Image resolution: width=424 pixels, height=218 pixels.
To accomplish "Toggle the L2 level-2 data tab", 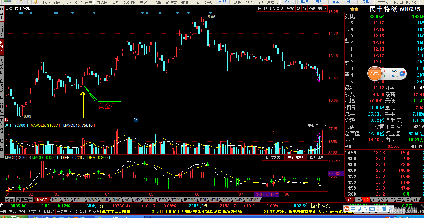I will click(366, 200).
